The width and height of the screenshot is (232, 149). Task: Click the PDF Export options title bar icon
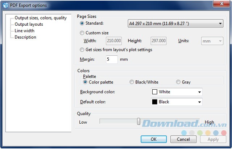coord(6,5)
